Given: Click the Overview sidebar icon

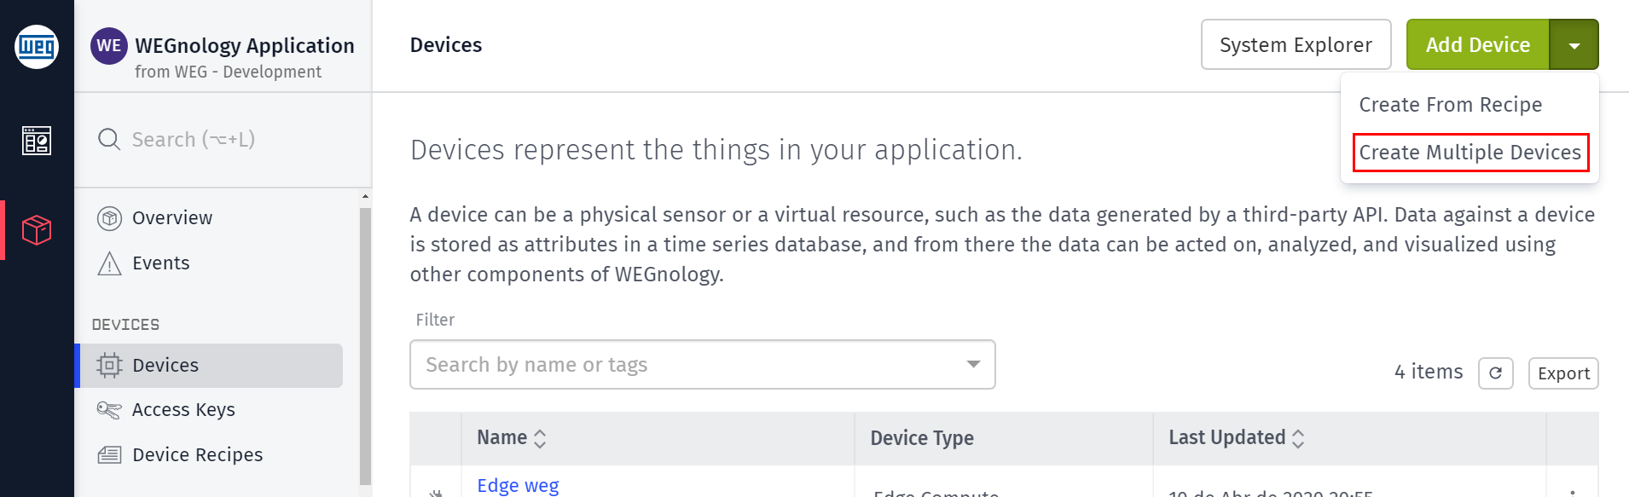Looking at the screenshot, I should point(109,218).
